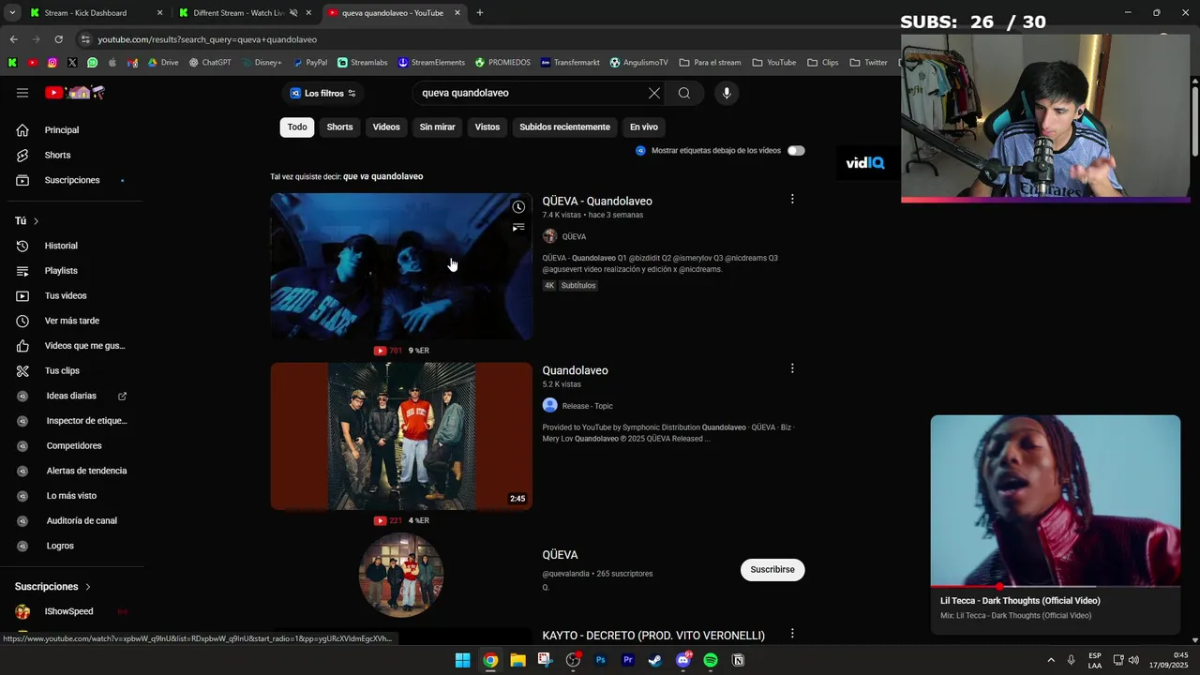The width and height of the screenshot is (1200, 675).
Task: Select the Todo filter chip
Action: [297, 127]
